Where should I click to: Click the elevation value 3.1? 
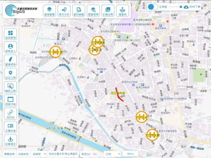tap(95, 154)
